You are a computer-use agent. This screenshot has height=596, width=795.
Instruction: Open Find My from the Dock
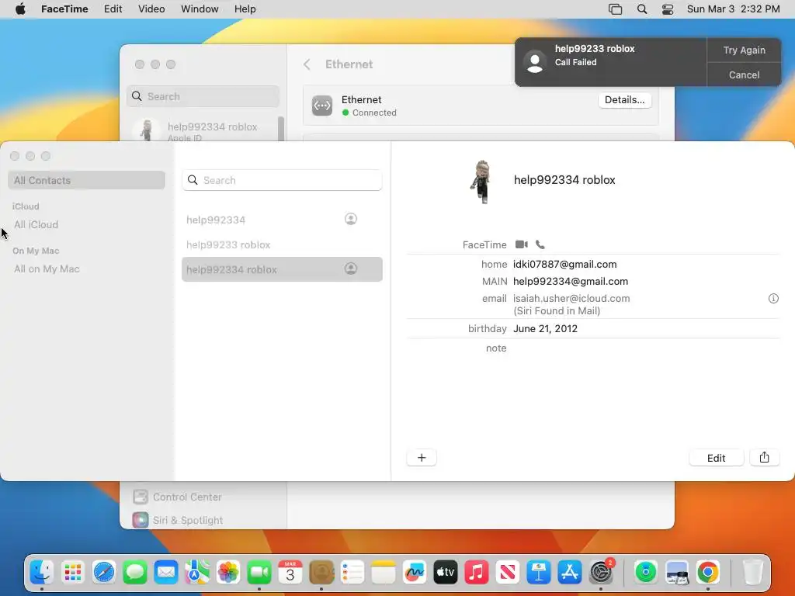pos(645,572)
